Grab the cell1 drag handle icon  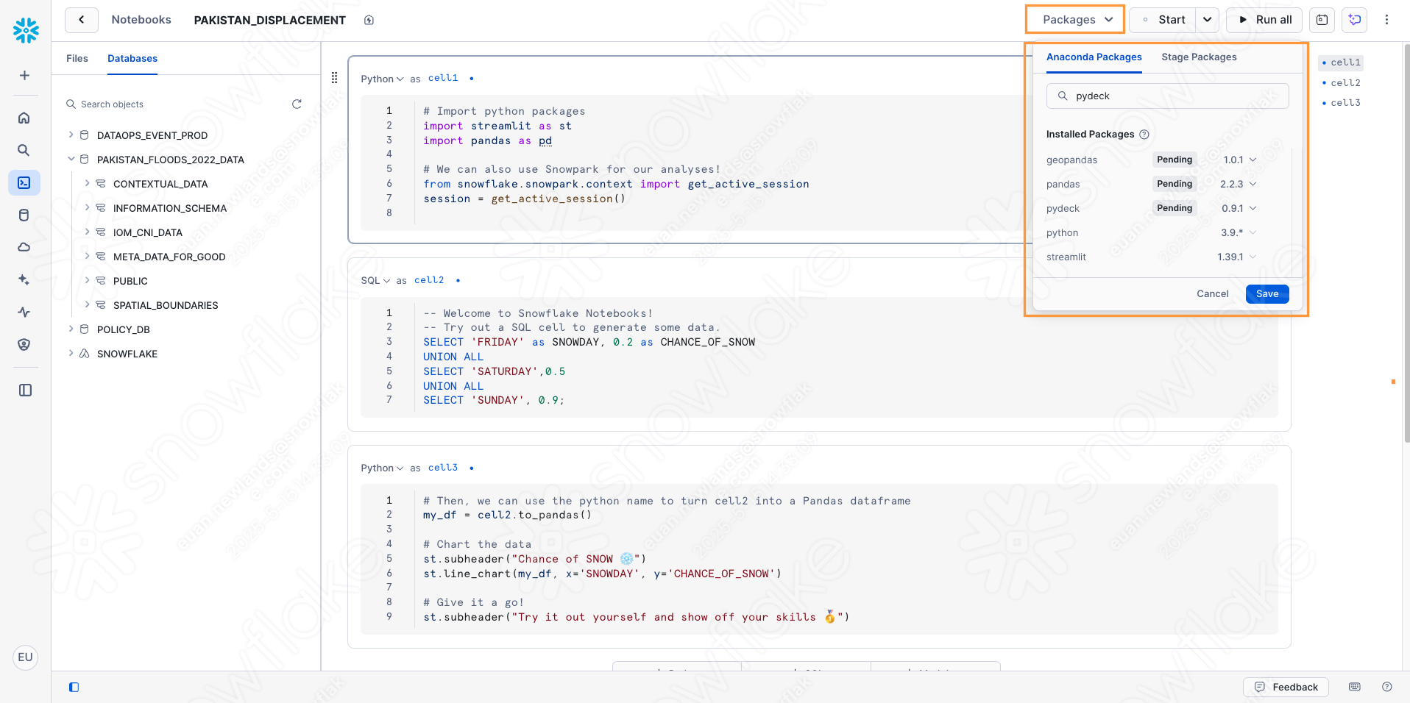334,77
